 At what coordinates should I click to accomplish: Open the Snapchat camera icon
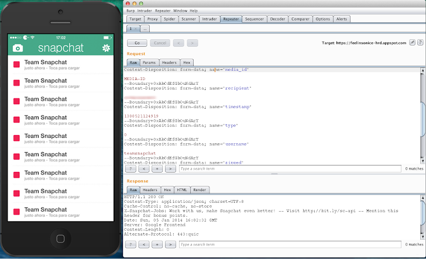point(18,49)
